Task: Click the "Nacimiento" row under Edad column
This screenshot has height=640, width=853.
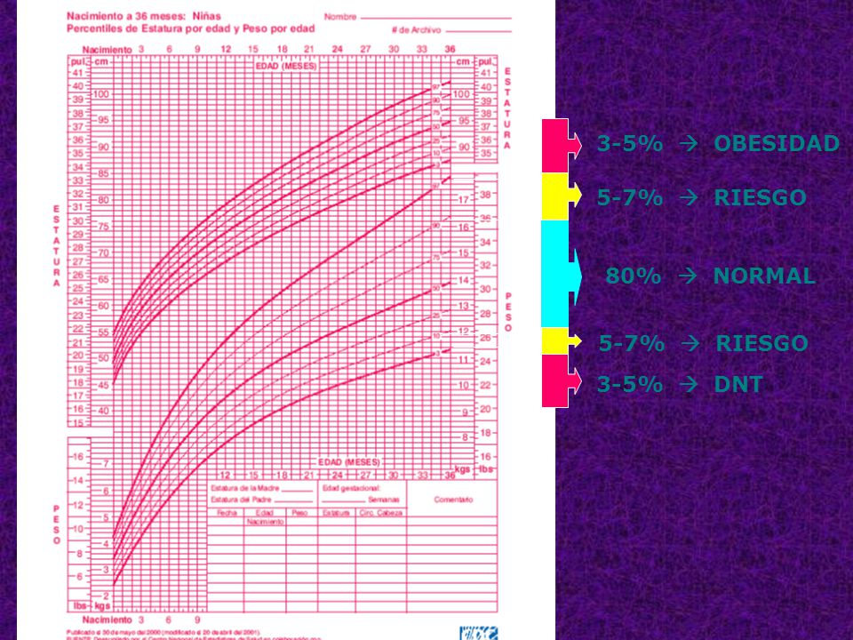Action: [265, 522]
